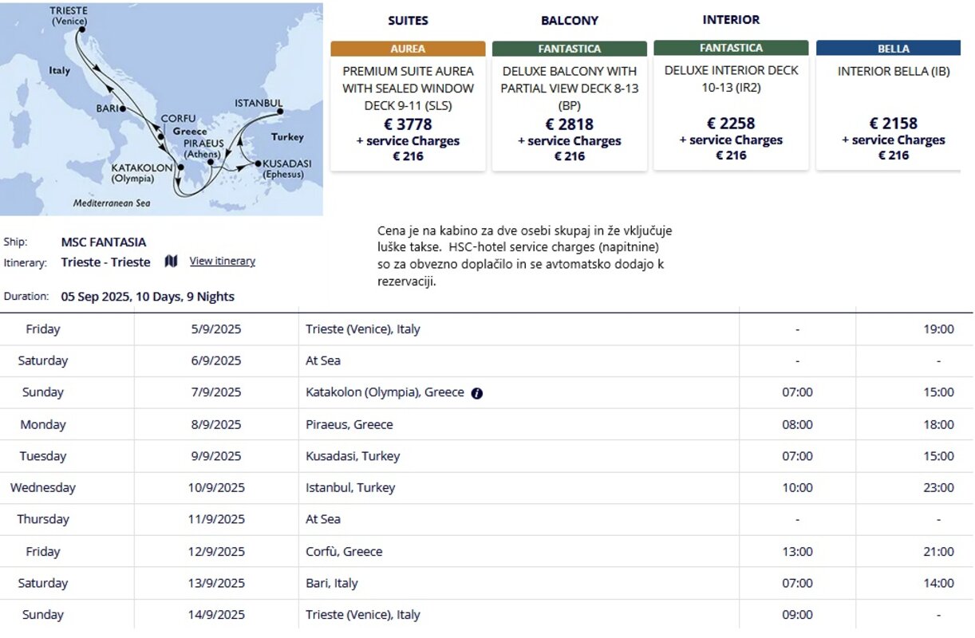
Task: Switch to the SUITES category heading
Action: click(408, 21)
